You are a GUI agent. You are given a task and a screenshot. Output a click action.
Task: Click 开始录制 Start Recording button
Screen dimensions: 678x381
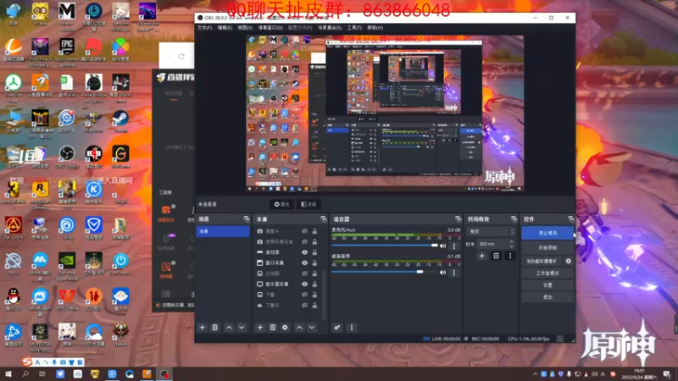pyautogui.click(x=547, y=248)
